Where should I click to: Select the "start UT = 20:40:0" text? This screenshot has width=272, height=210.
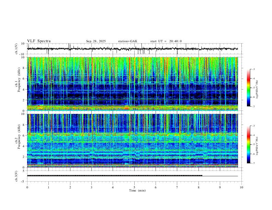(166, 41)
